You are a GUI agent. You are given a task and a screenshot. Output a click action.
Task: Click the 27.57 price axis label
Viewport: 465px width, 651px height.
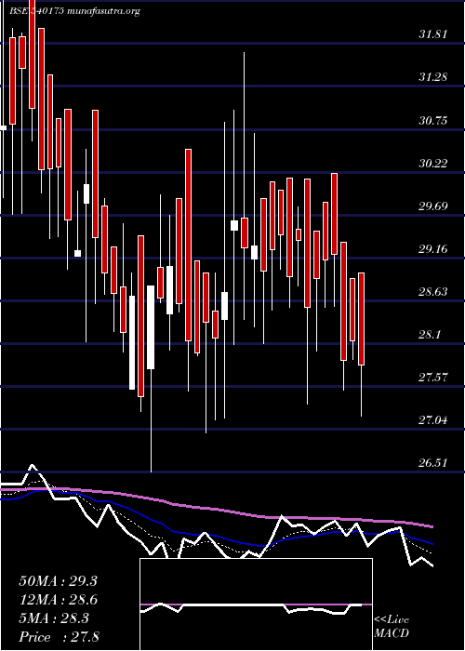click(433, 378)
